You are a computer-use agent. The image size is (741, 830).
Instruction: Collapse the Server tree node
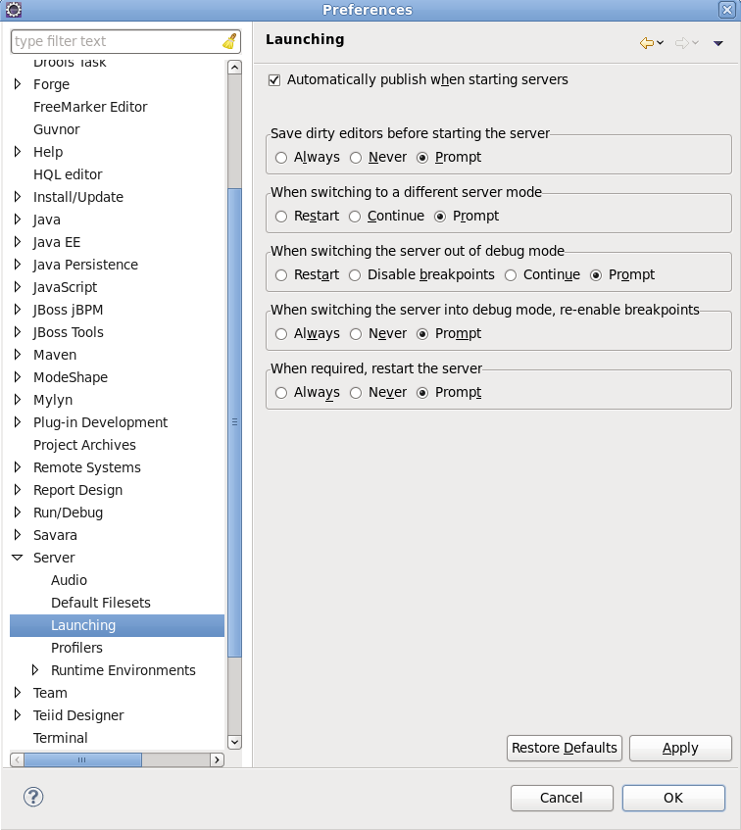click(x=18, y=558)
